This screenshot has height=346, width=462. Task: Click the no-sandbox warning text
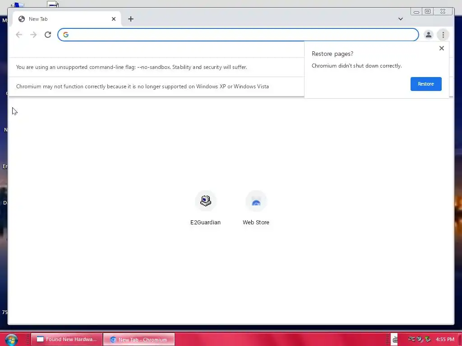[131, 67]
